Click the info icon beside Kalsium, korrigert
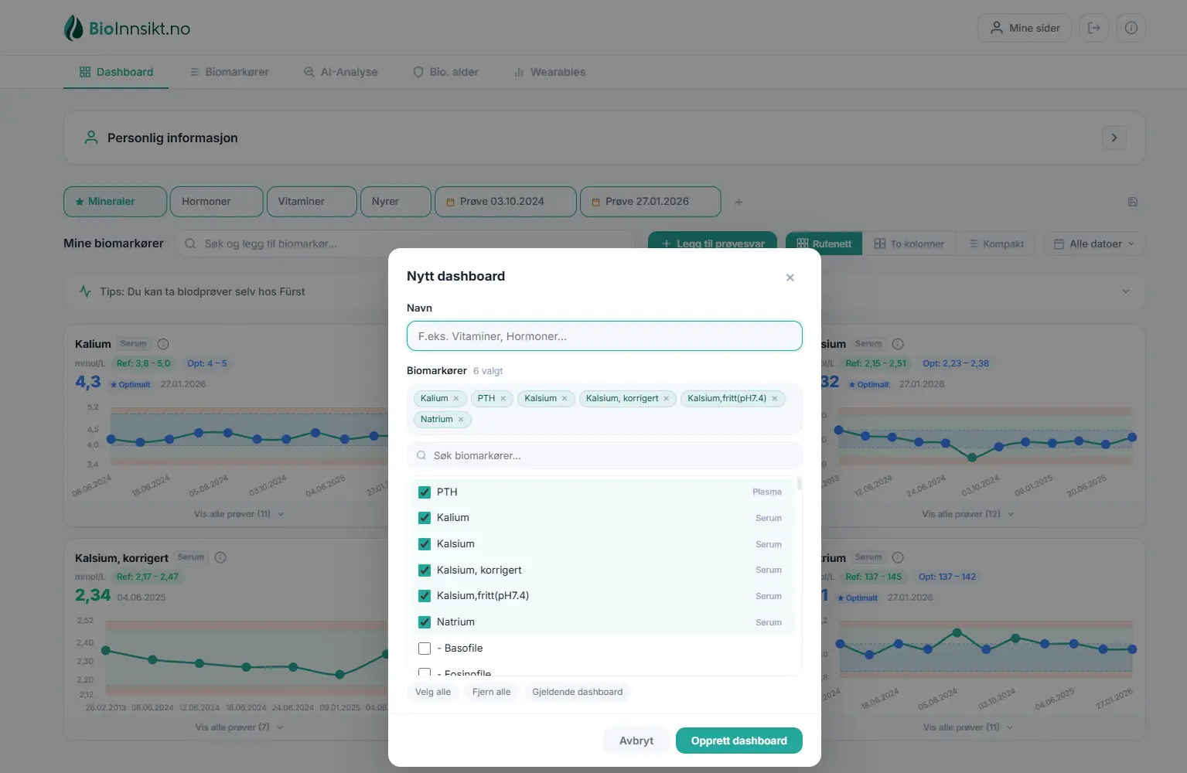Viewport: 1187px width, 773px height. click(x=220, y=557)
